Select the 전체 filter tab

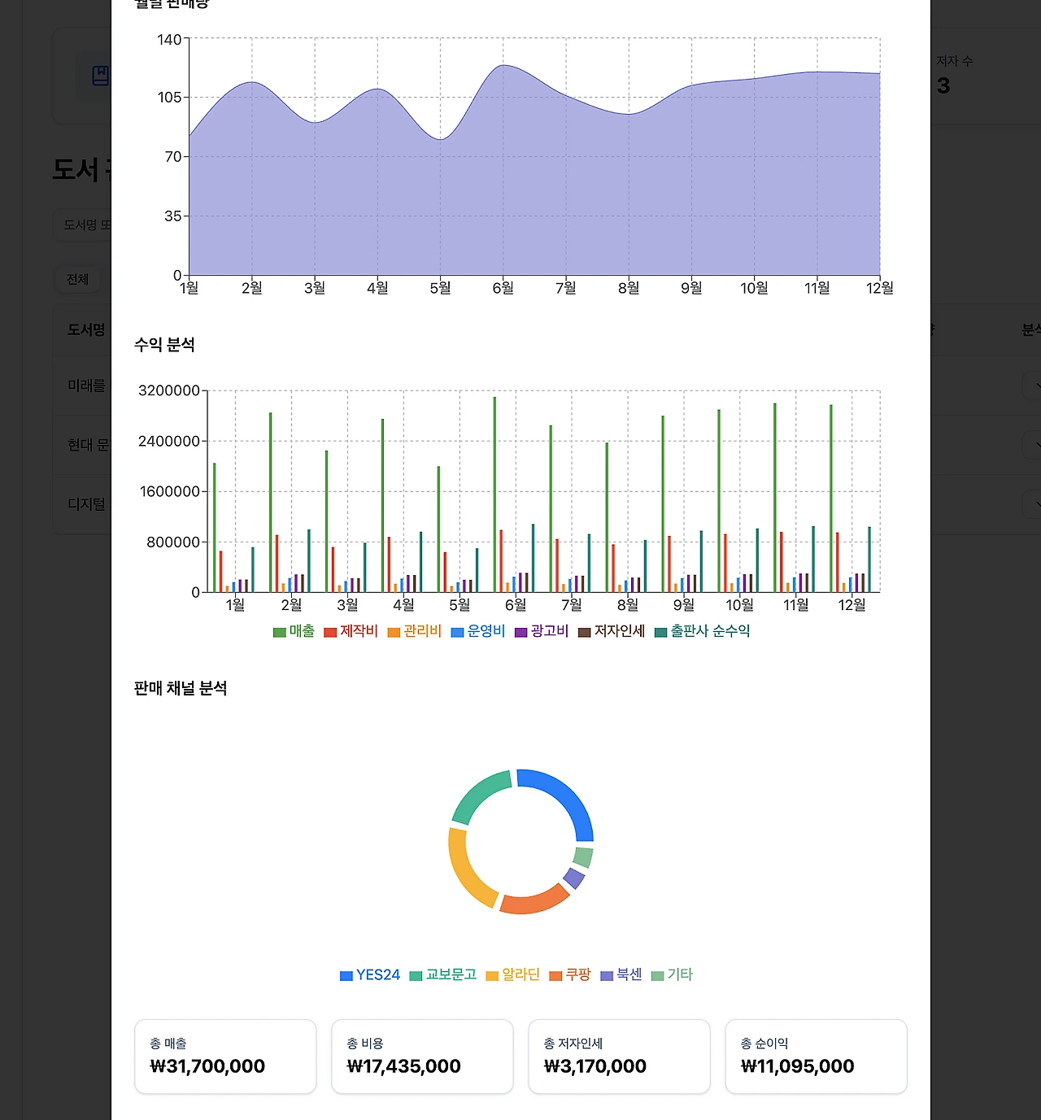[x=77, y=279]
